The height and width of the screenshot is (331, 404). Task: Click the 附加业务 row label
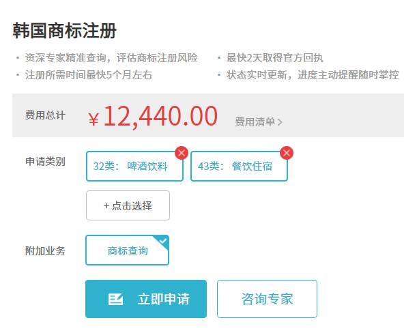coord(45,250)
